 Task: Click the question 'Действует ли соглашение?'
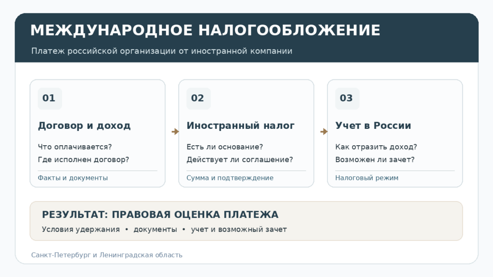coord(240,160)
